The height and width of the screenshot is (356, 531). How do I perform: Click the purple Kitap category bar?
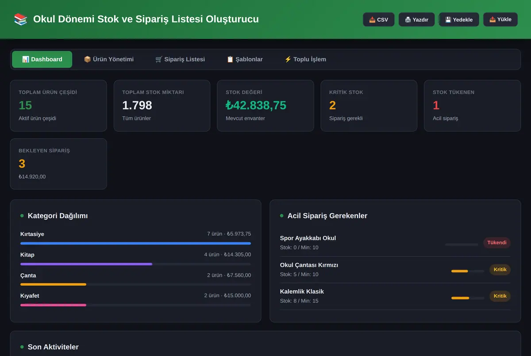86,264
